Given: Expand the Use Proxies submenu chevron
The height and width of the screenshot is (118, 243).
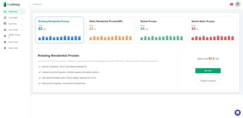Looking at the screenshot, I should coord(22,30).
